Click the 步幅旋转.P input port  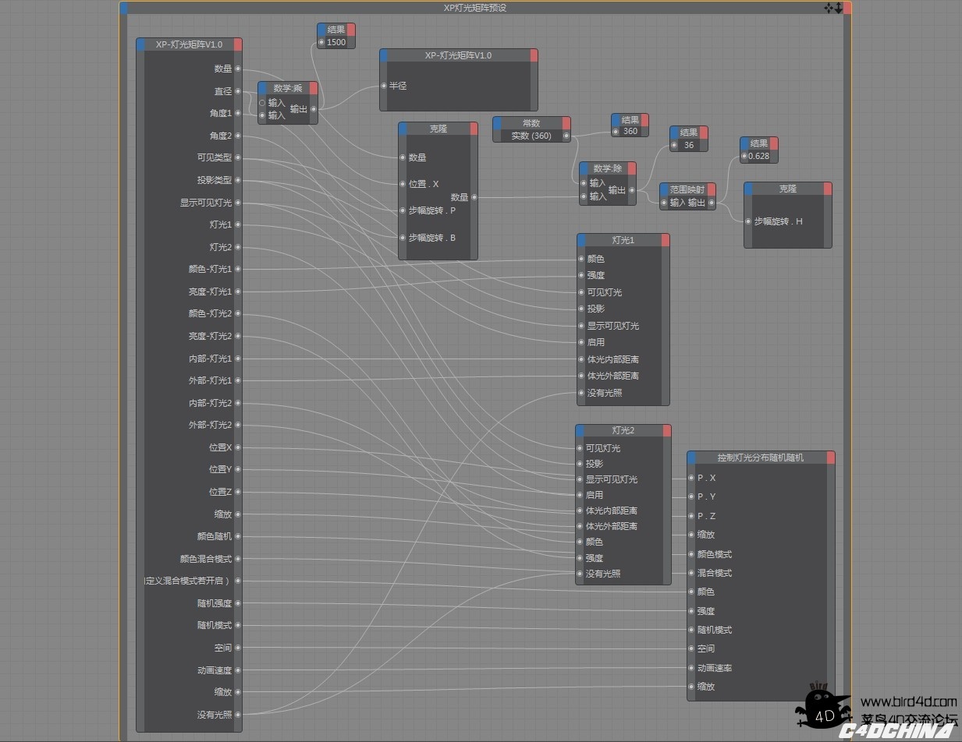[403, 210]
